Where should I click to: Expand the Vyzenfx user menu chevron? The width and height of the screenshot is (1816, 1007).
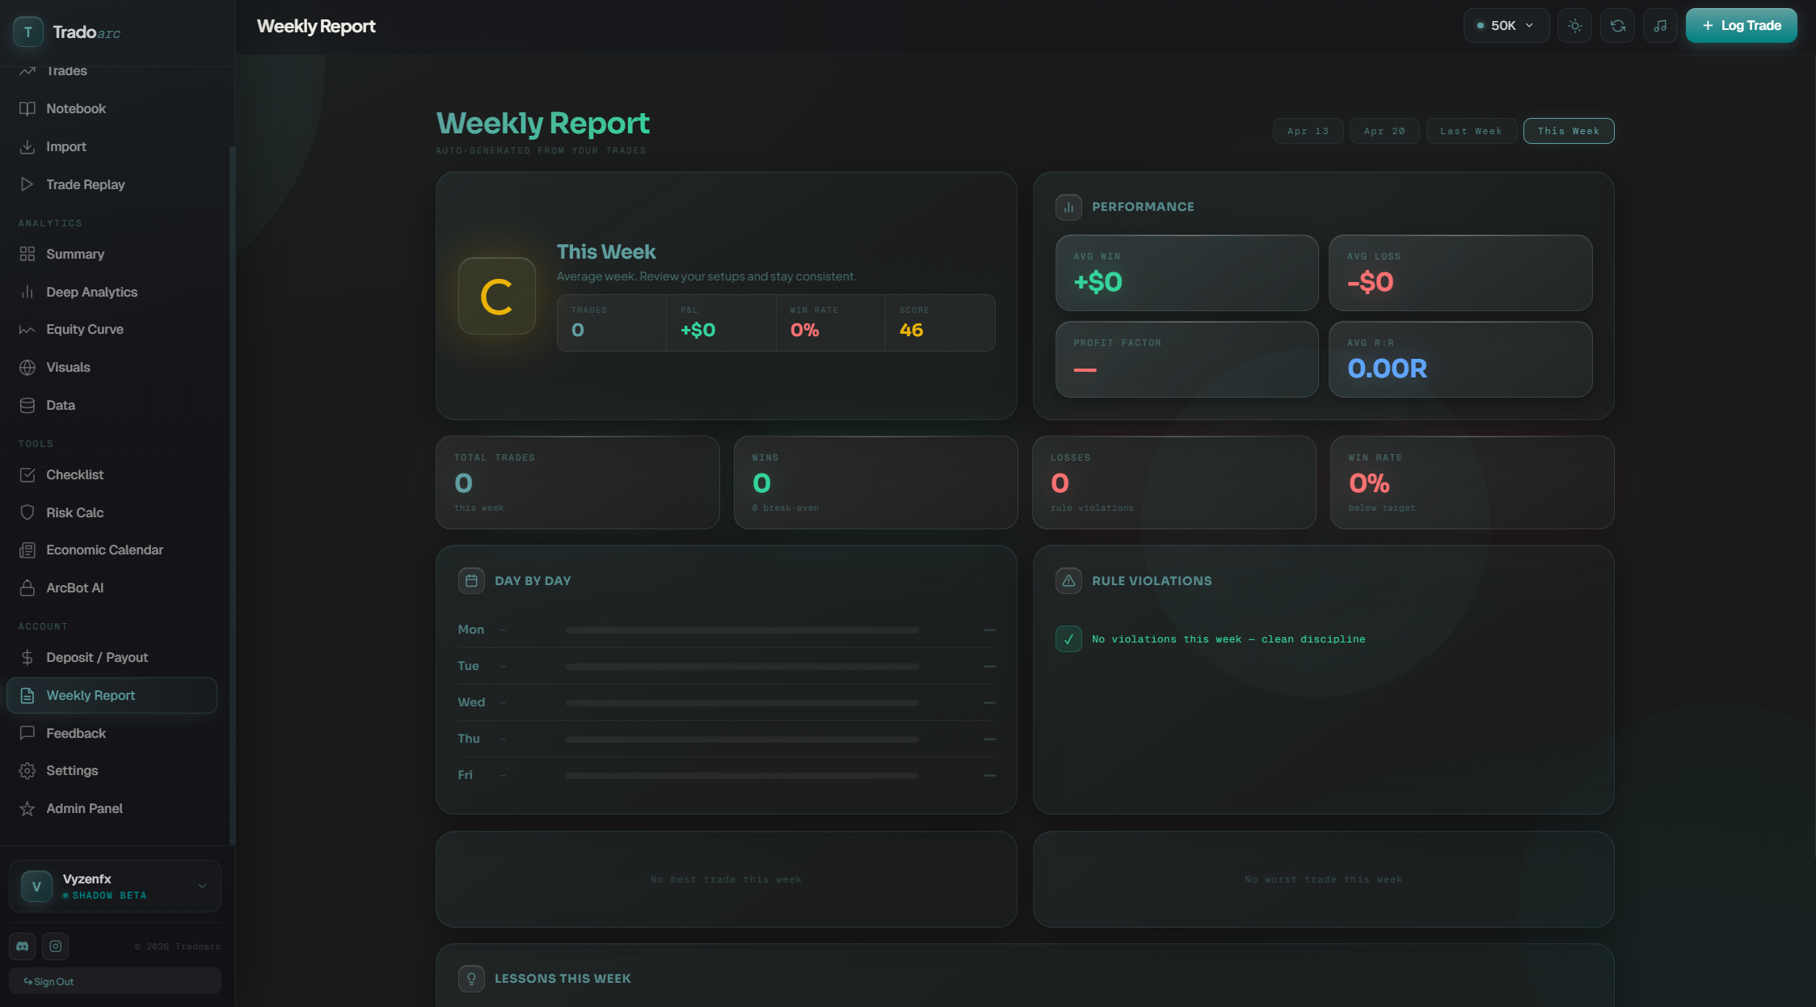(202, 886)
